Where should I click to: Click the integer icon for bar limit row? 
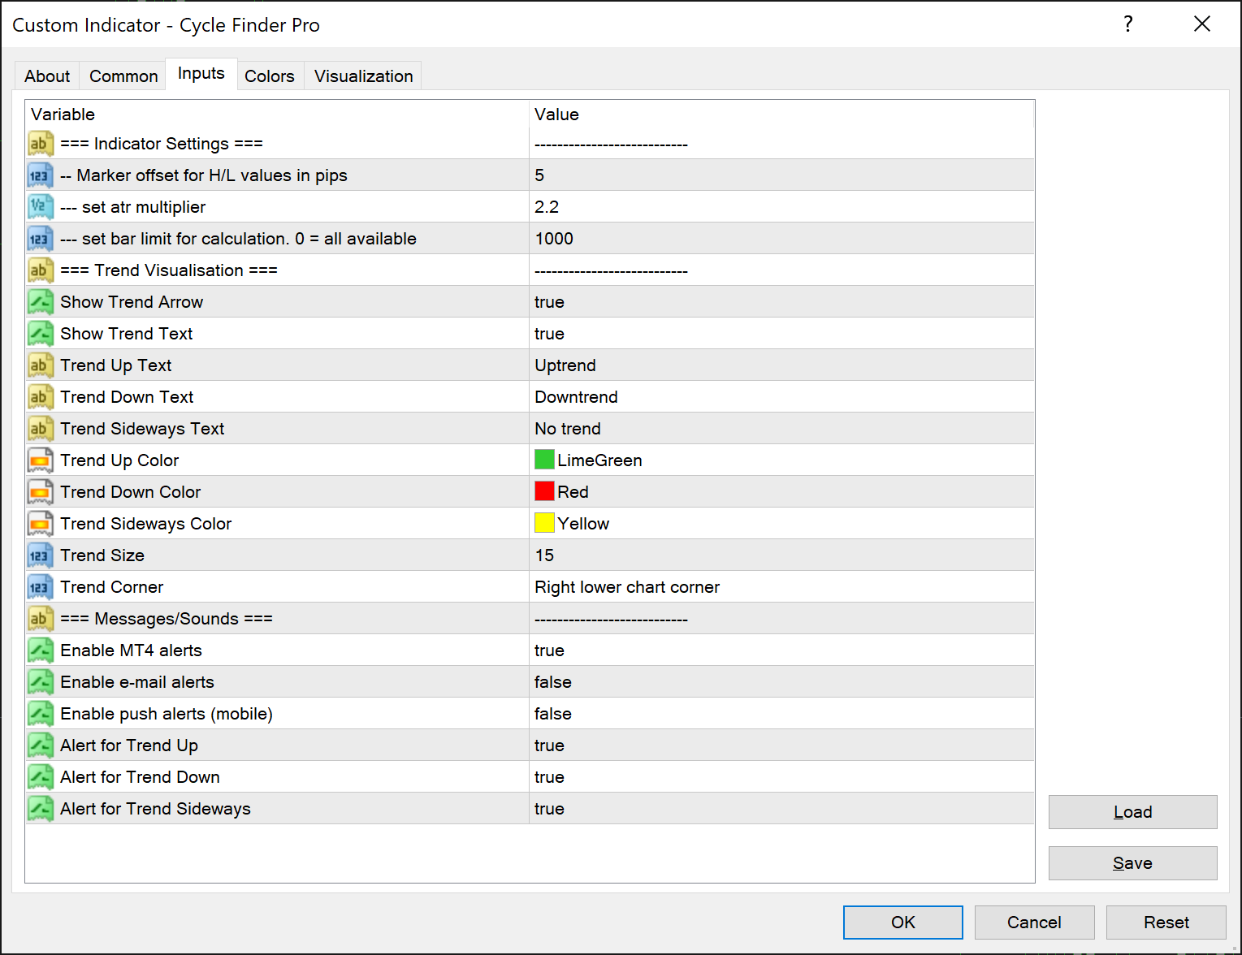tap(41, 239)
